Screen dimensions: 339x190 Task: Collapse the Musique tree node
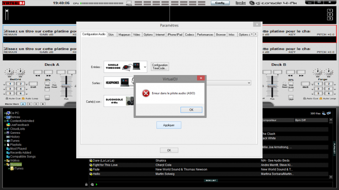click(5, 165)
